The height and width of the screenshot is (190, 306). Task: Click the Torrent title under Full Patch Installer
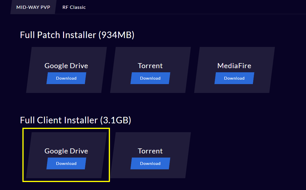[150, 66]
